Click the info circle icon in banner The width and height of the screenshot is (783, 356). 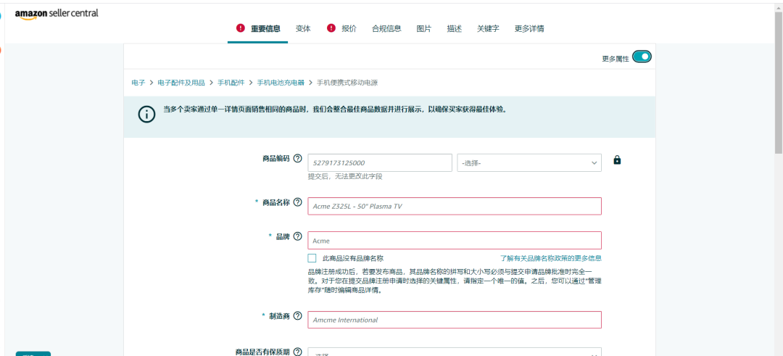click(146, 115)
